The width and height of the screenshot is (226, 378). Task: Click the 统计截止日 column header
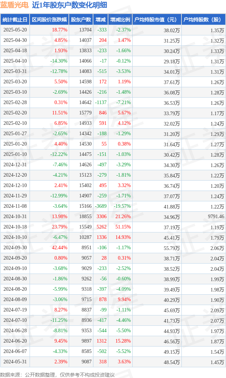15,20
